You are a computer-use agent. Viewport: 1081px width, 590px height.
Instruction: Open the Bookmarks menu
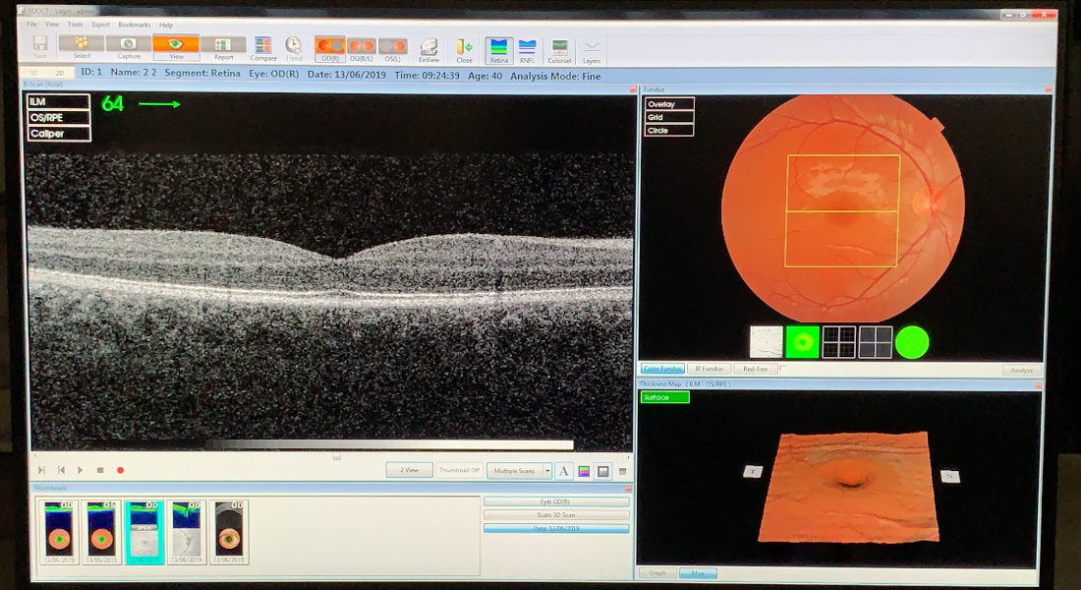click(x=135, y=25)
